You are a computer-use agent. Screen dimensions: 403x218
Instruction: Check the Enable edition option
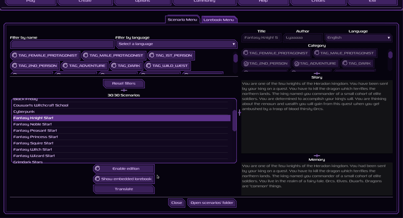tap(123, 169)
